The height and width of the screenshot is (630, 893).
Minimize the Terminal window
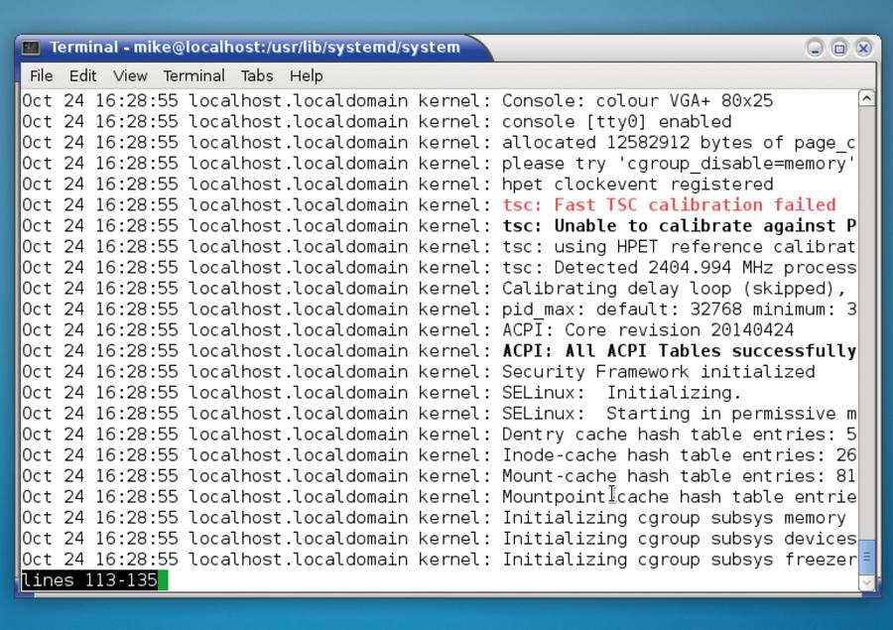tap(815, 48)
